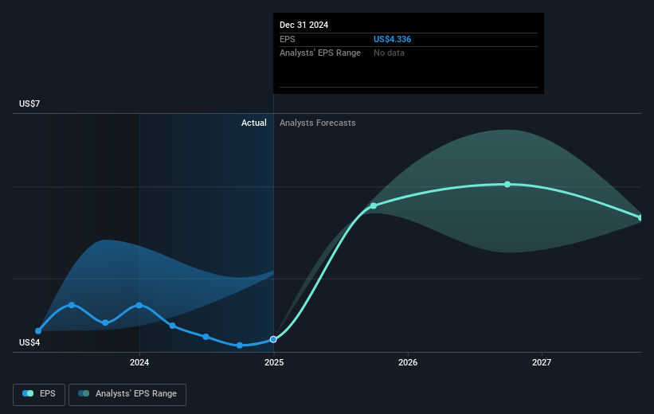
Task: Click the Dec 31 2024 tooltip date
Action: (x=304, y=25)
